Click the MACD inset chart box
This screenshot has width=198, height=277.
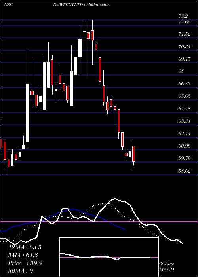(109, 257)
